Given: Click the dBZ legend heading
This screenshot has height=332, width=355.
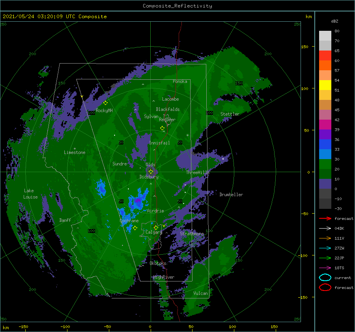Looking at the screenshot, I should 334,21.
